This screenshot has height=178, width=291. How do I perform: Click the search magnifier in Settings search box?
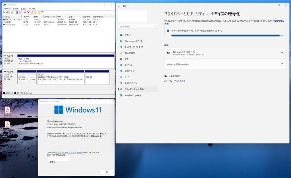tap(155, 26)
